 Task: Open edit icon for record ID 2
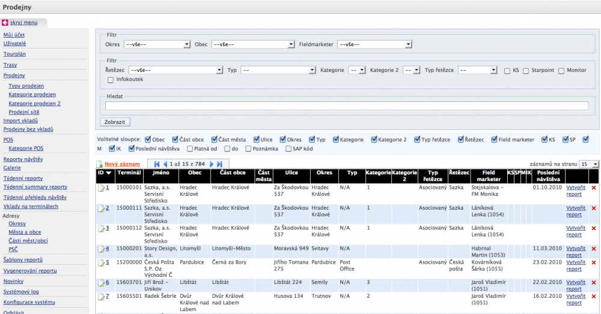pos(101,209)
